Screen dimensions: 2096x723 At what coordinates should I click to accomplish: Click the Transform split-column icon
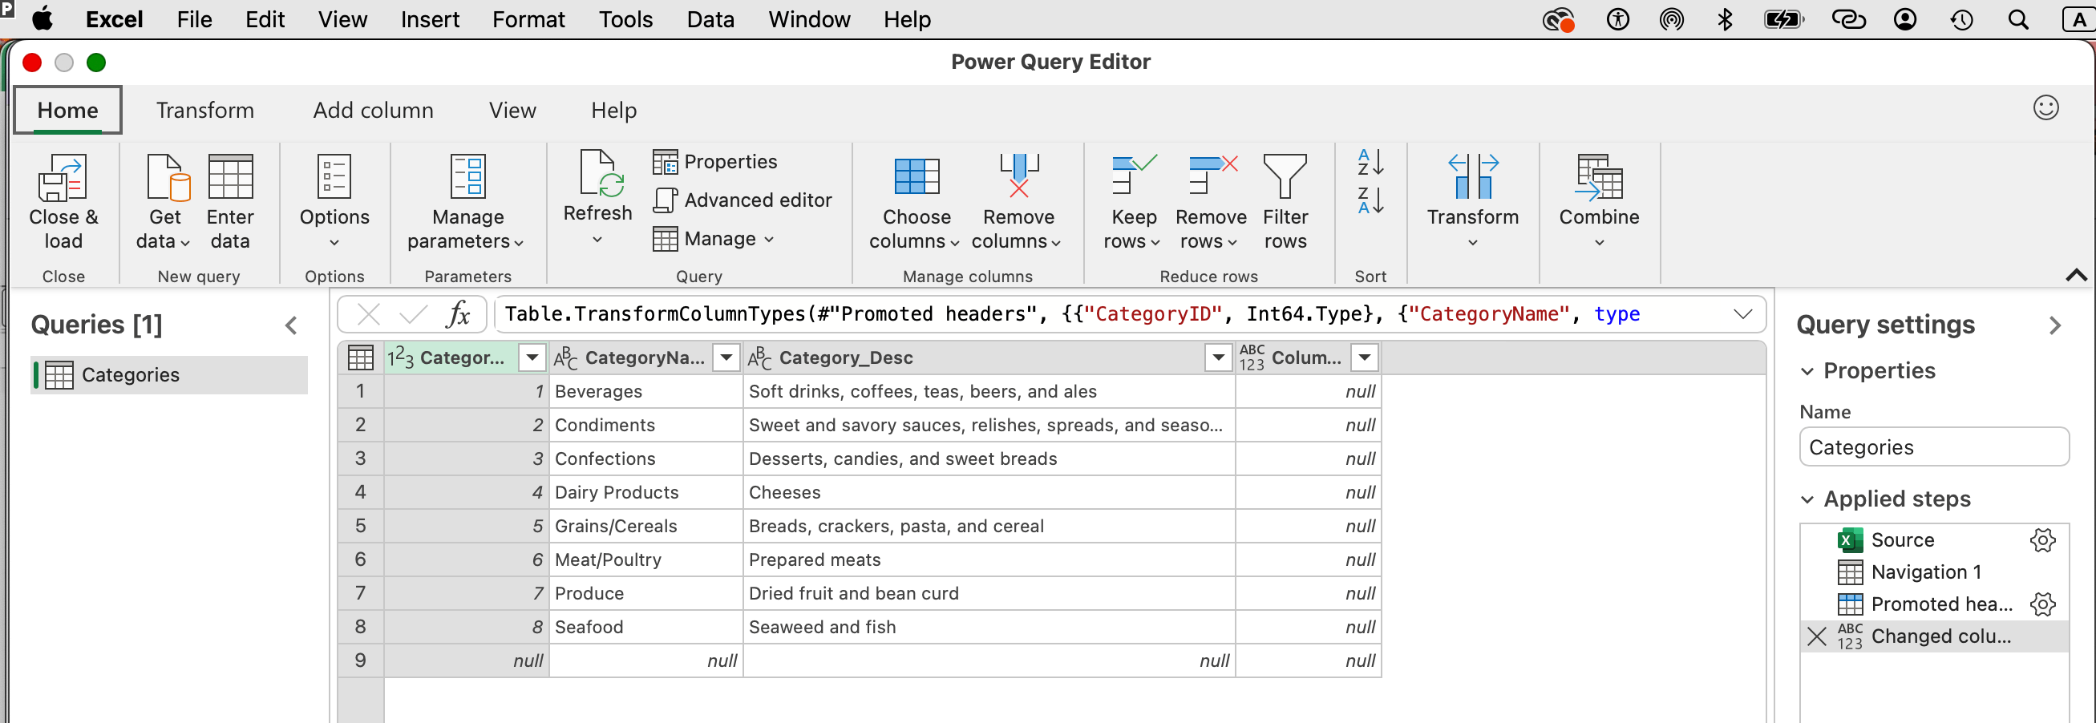point(1473,176)
